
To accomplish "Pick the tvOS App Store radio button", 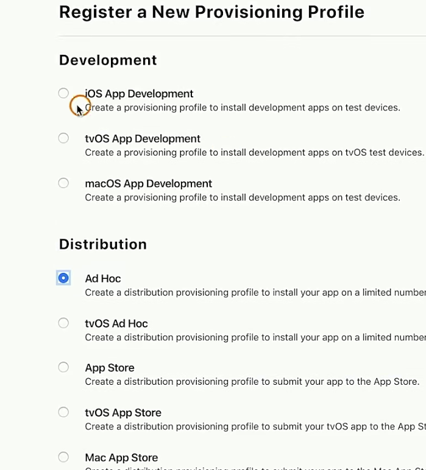I will (63, 412).
